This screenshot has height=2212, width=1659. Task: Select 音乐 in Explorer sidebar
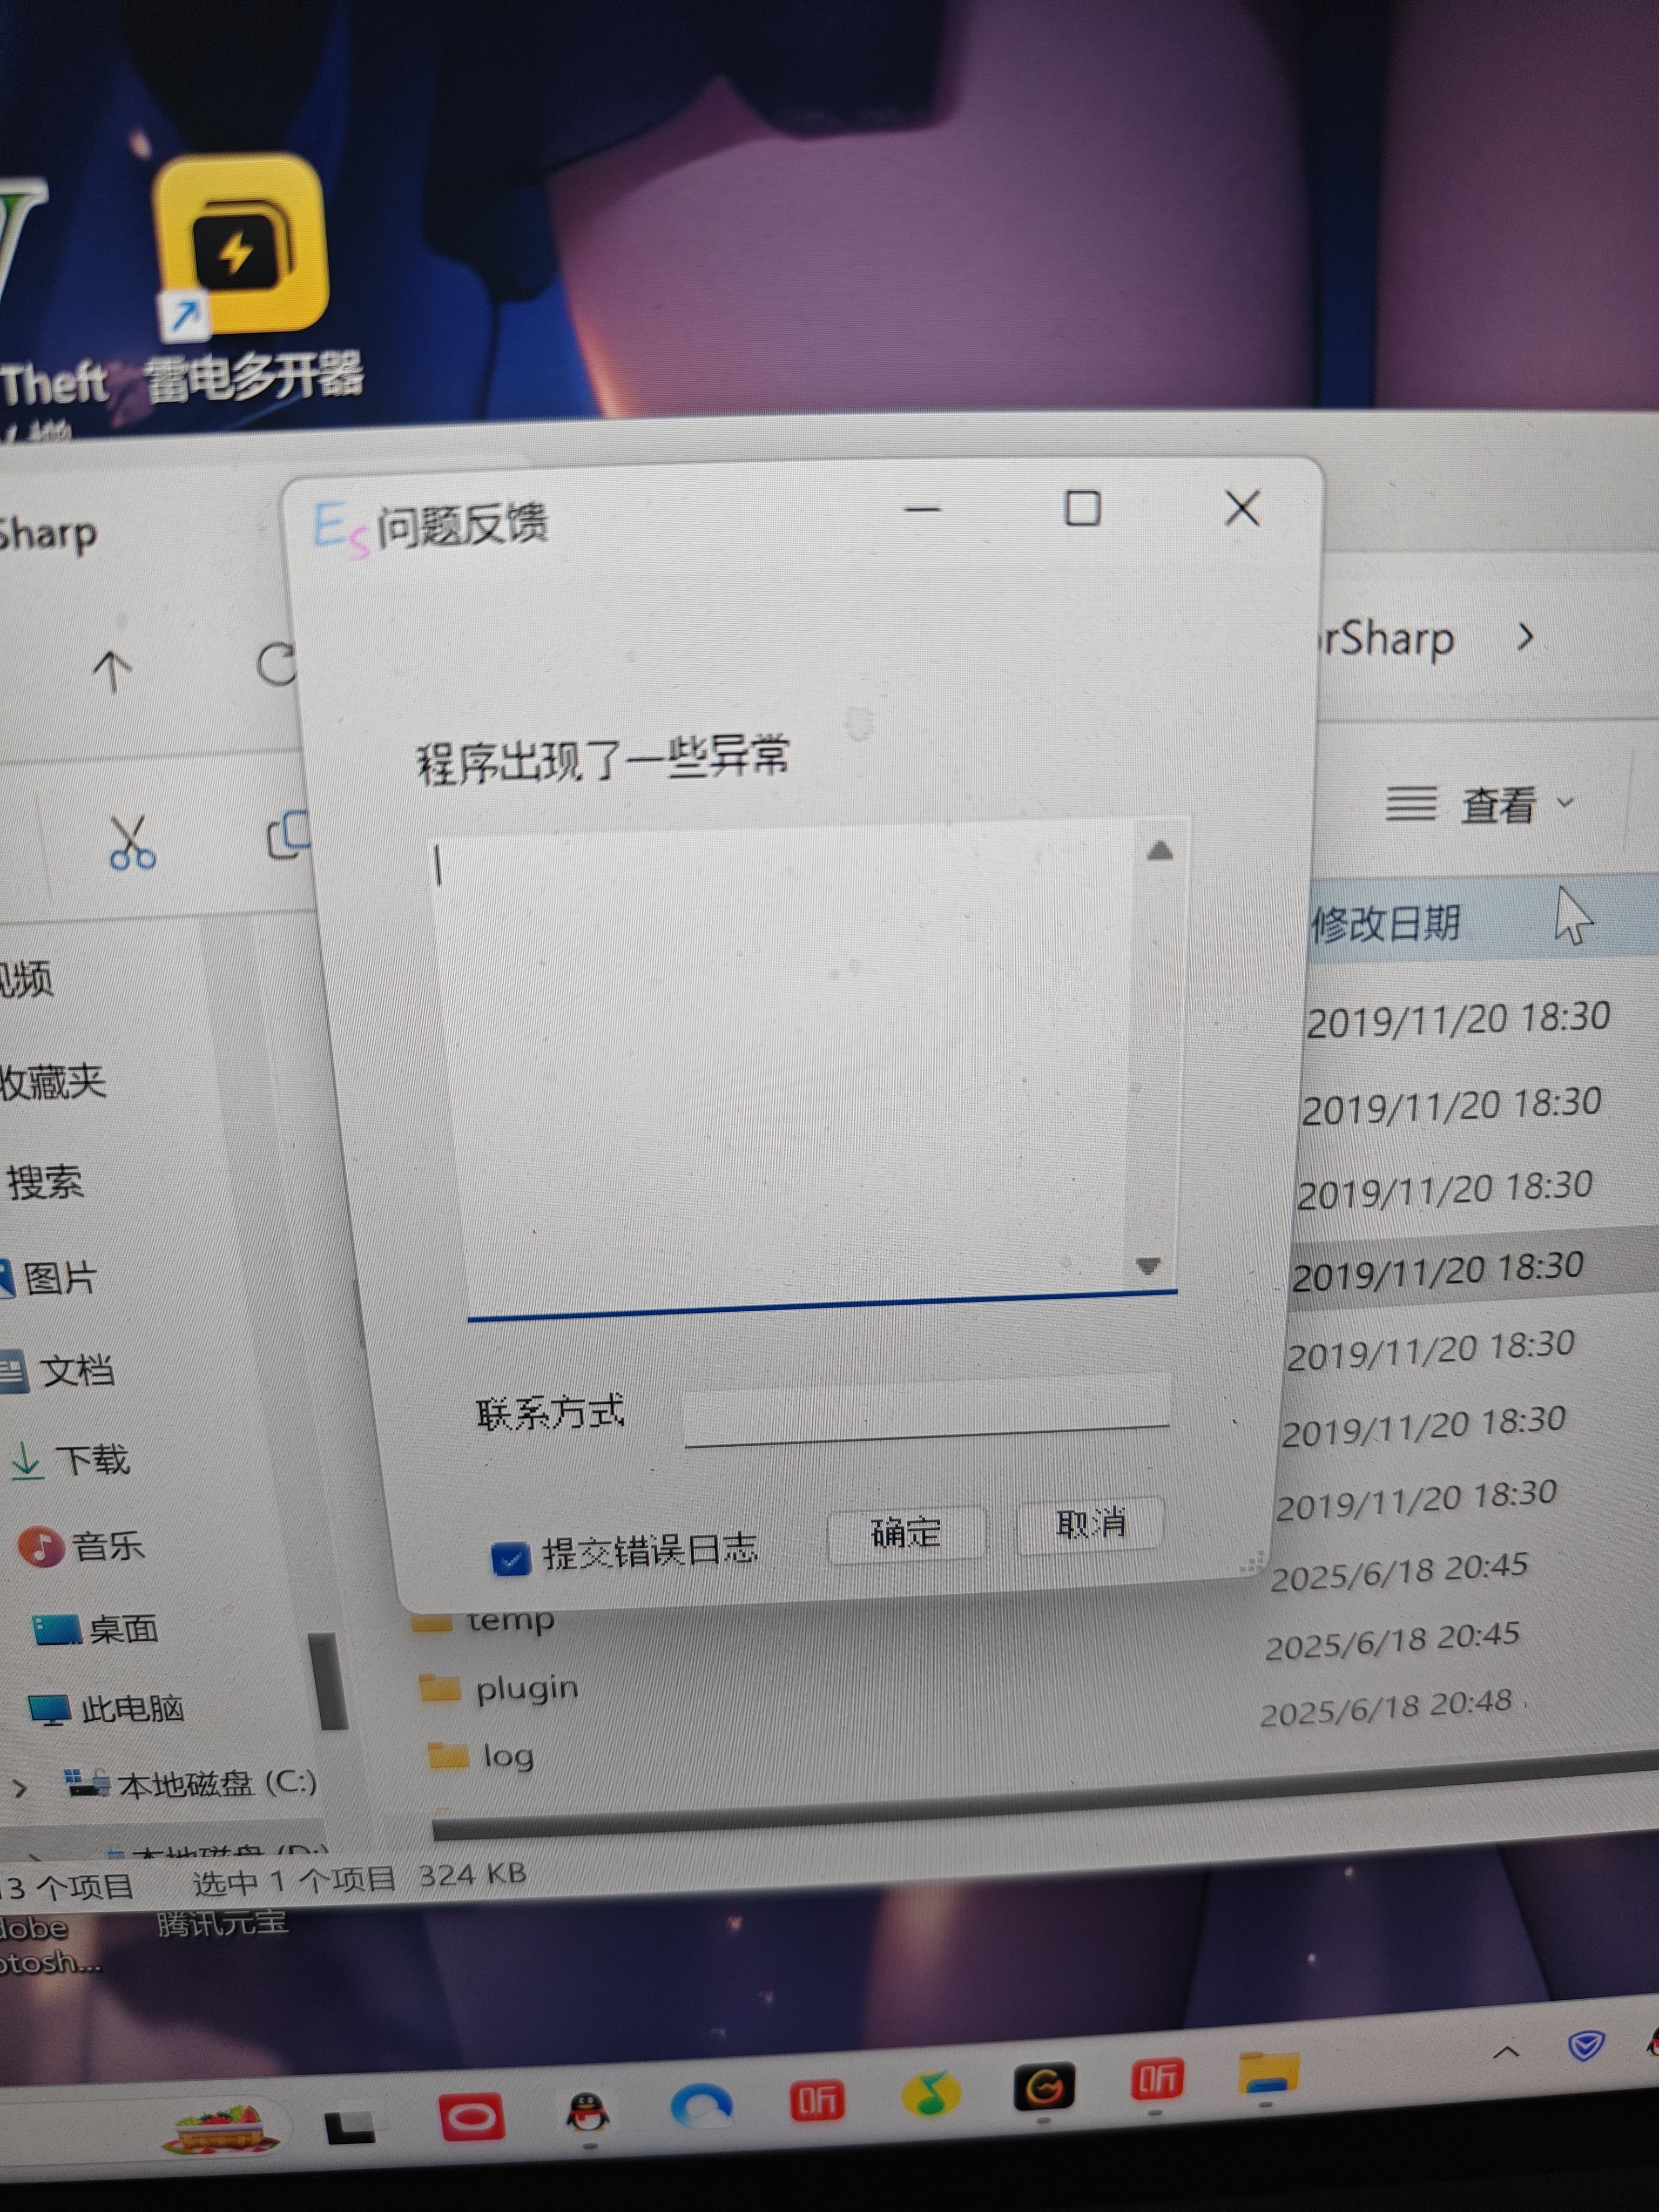[82, 1546]
